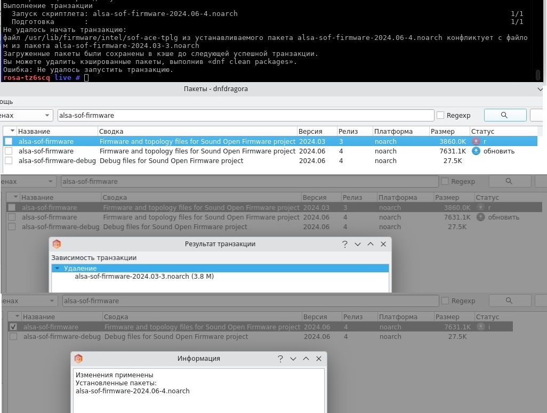
Task: Click the 'Размер' column header in the top list
Action: click(x=443, y=131)
